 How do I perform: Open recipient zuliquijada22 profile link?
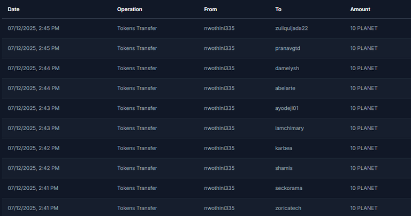tap(291, 28)
